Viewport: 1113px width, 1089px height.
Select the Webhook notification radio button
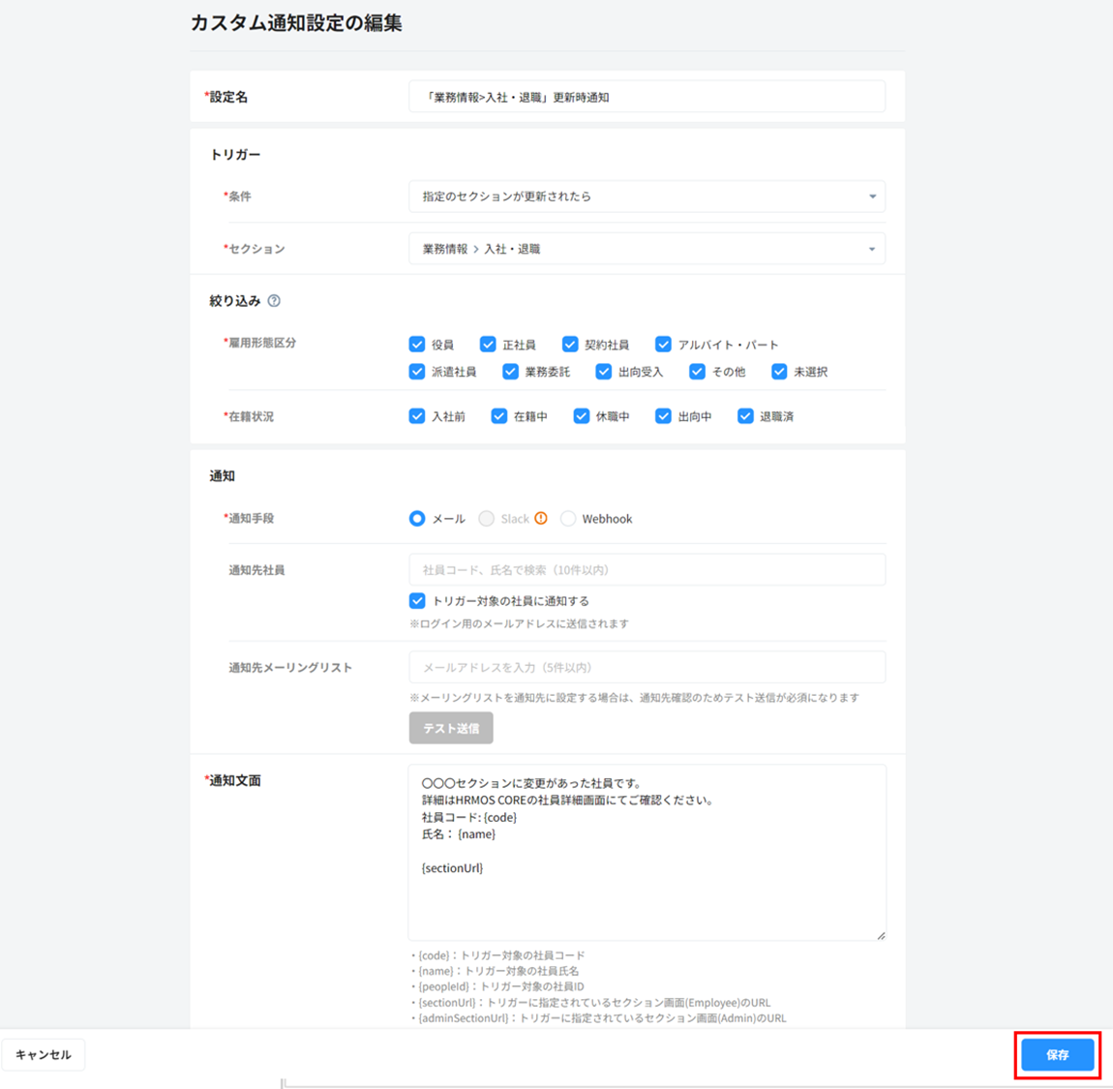[x=568, y=519]
